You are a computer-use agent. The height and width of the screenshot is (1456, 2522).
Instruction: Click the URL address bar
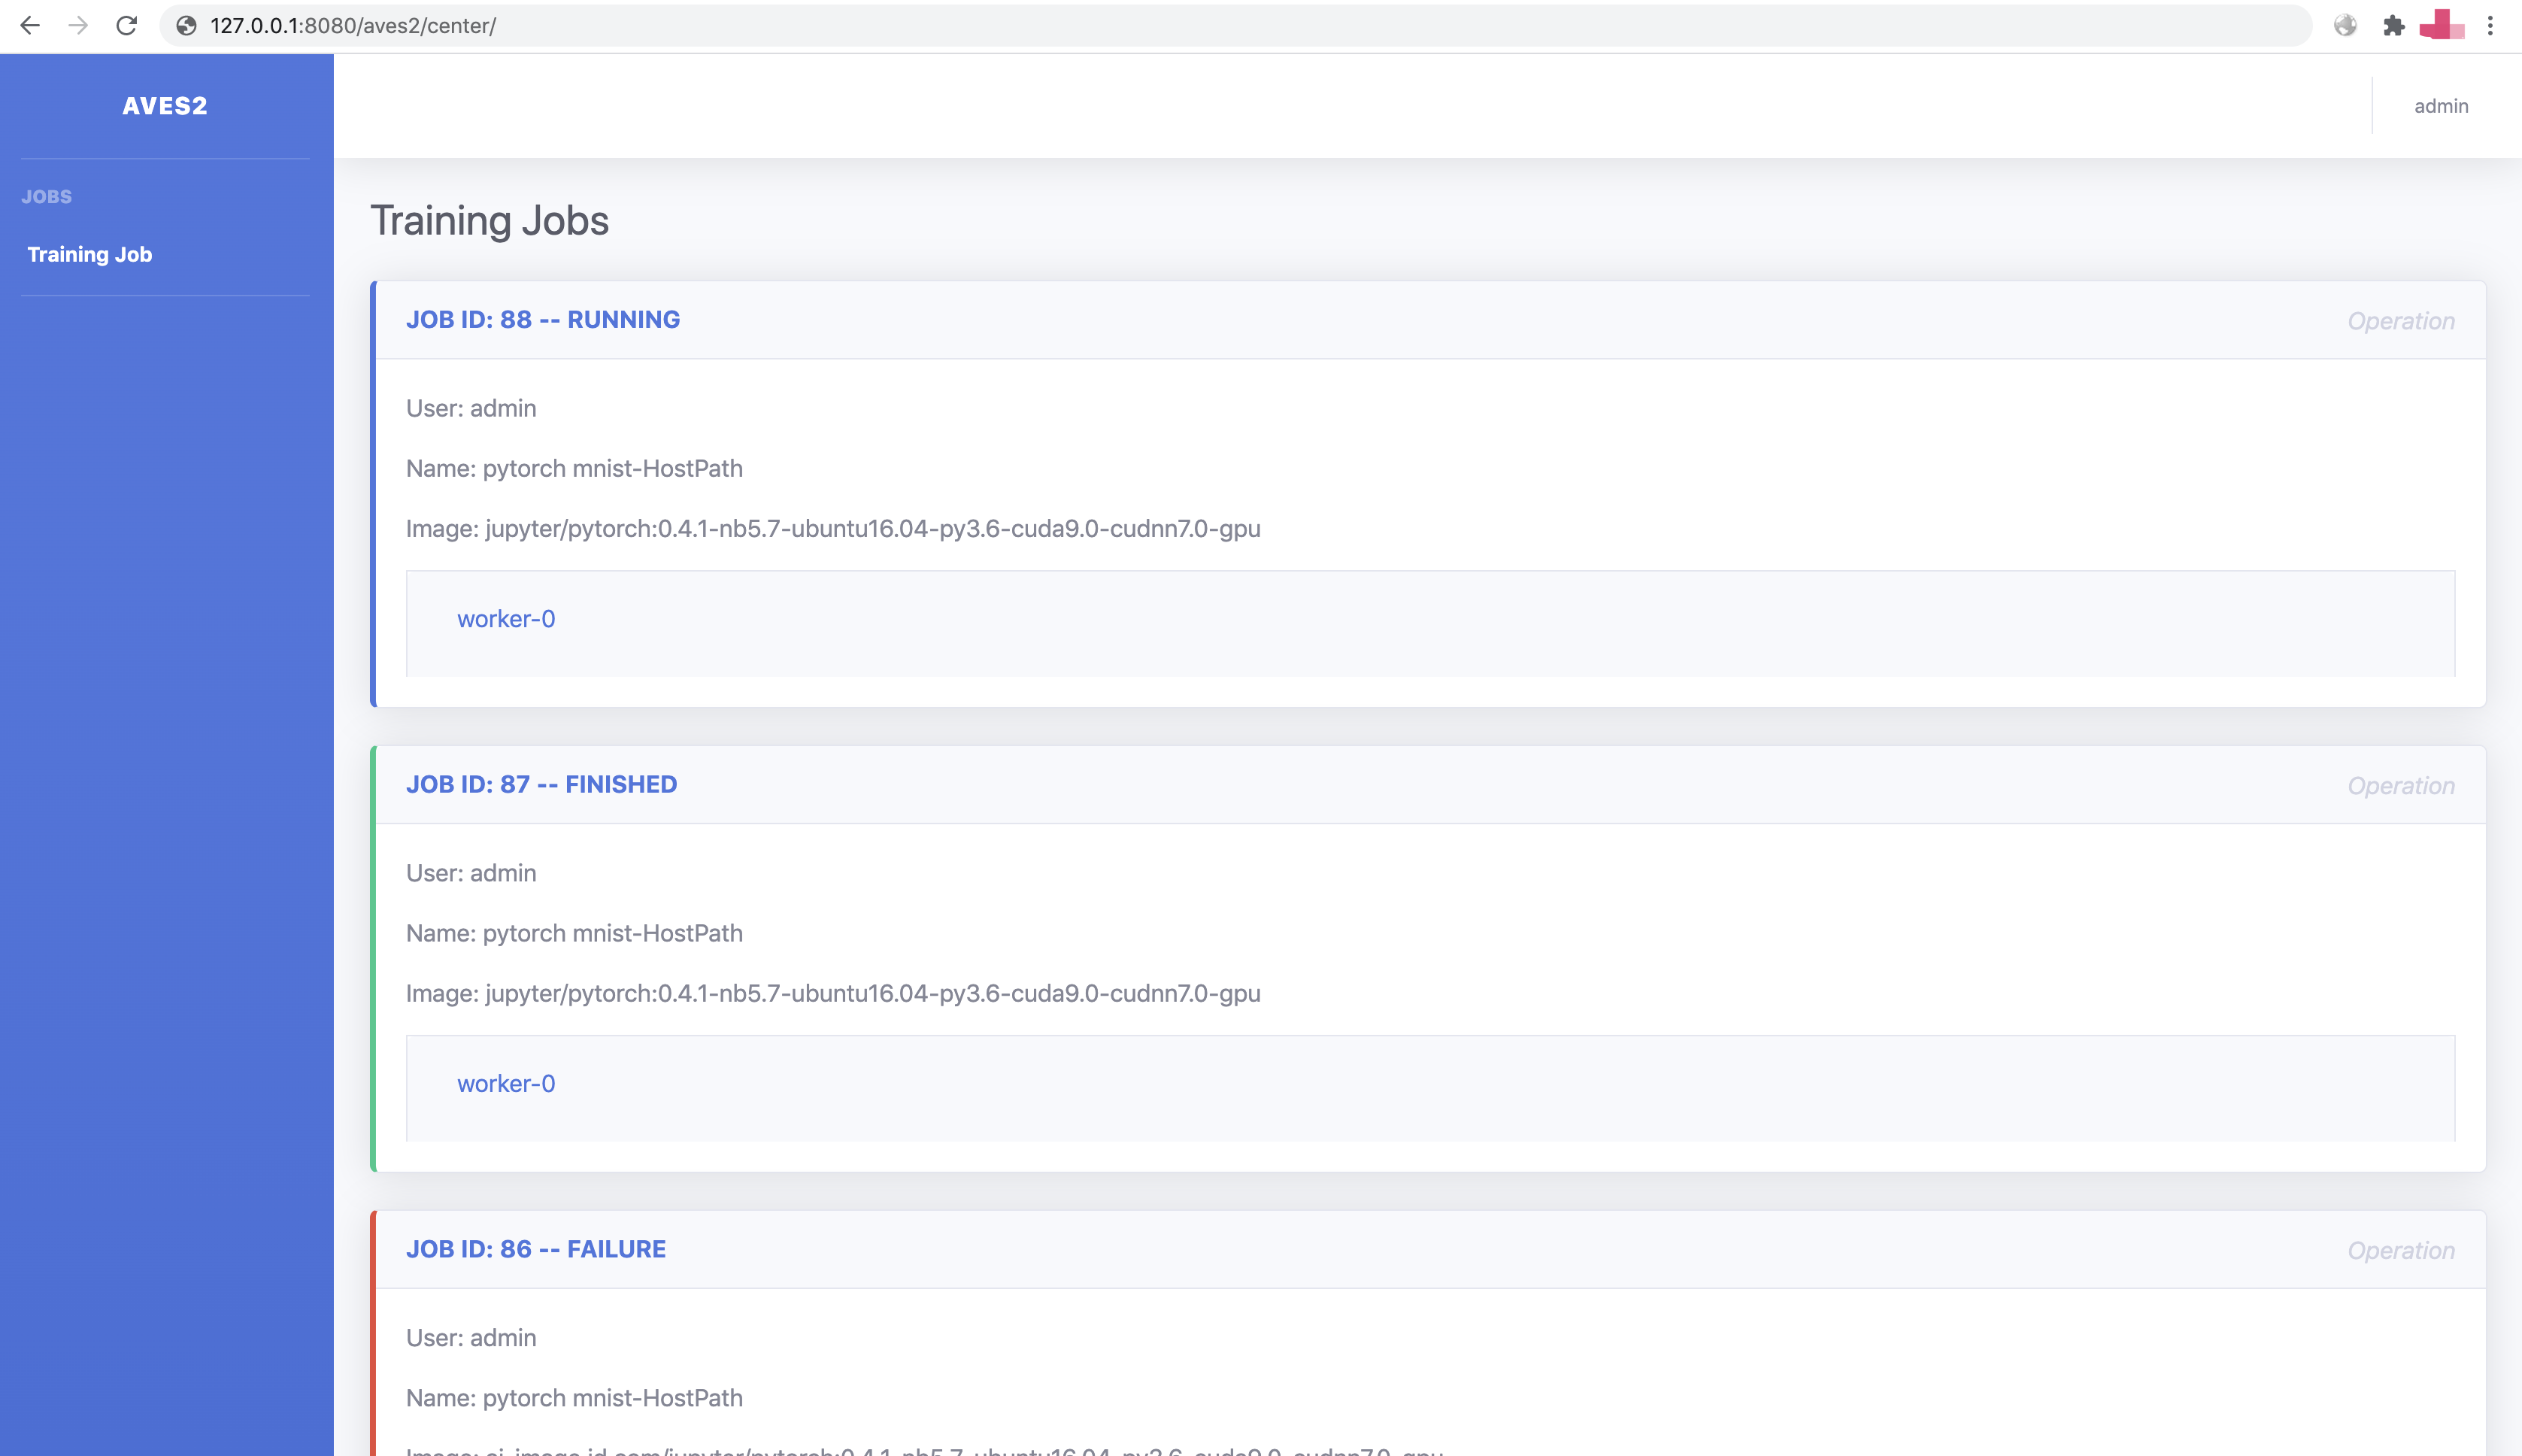pos(1199,25)
